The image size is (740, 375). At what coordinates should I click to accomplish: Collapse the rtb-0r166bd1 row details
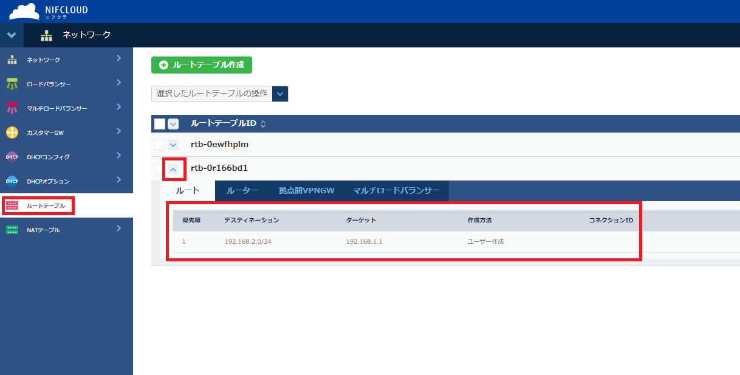[174, 170]
